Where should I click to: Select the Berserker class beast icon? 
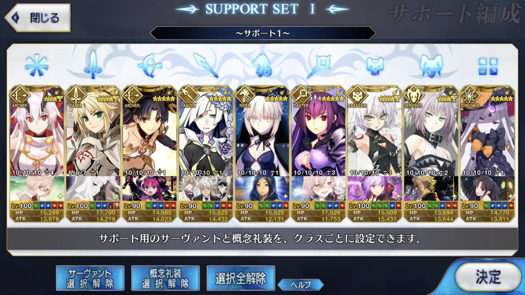(431, 66)
